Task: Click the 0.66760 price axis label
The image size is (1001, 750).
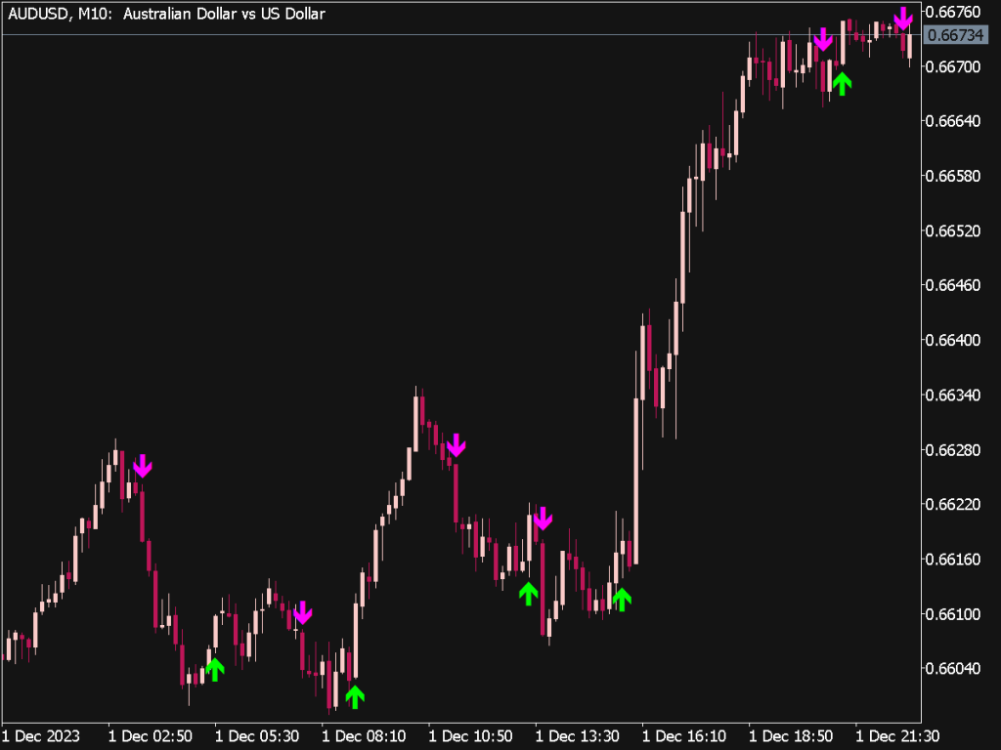Action: coord(953,12)
